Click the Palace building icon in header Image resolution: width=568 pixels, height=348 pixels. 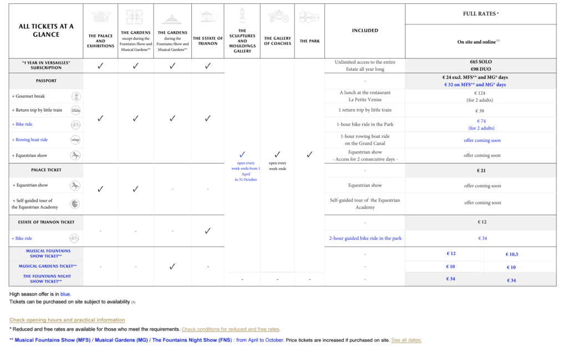[x=100, y=18]
